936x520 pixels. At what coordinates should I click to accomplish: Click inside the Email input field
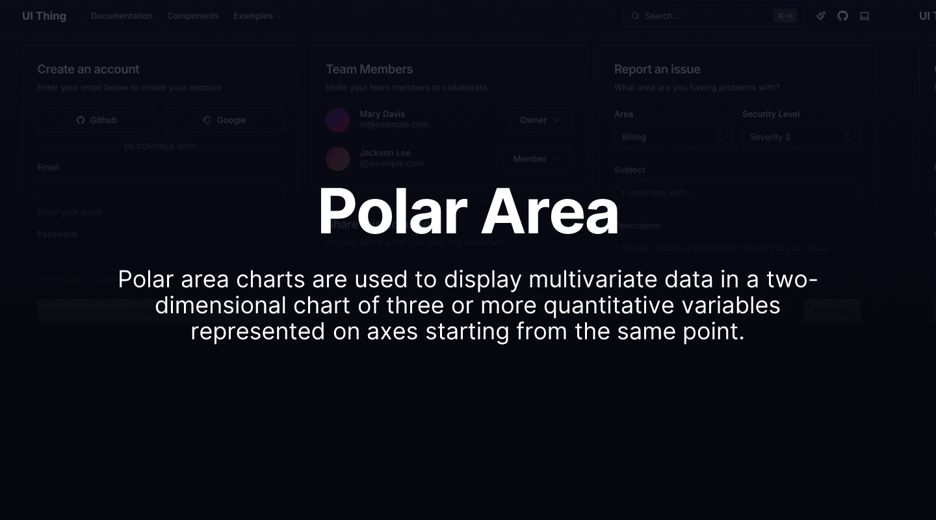point(160,190)
